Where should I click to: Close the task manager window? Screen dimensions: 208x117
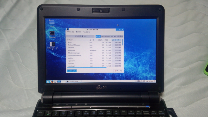(x=122, y=30)
